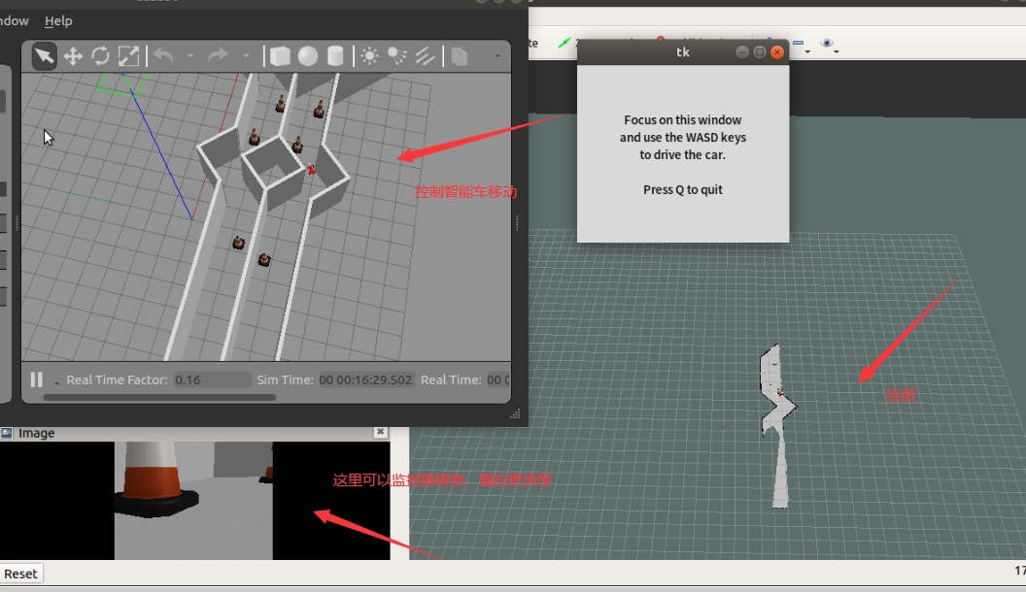The image size is (1026, 592).
Task: Open the Help menu in Gazebo
Action: pyautogui.click(x=58, y=21)
